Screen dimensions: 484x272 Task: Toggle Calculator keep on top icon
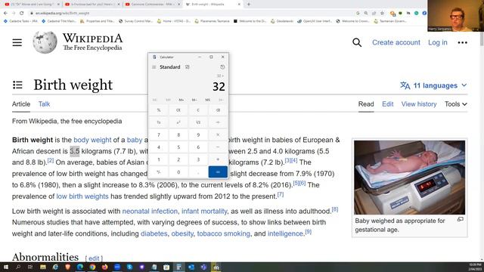pos(188,67)
